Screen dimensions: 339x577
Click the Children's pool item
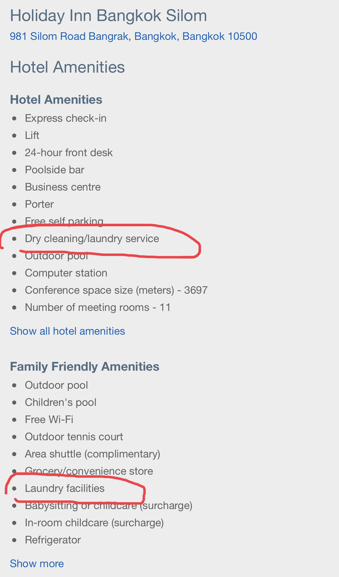[61, 402]
